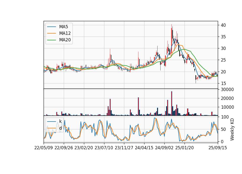Click the blue MA5 legend line sample
242x174 pixels.
51,27
